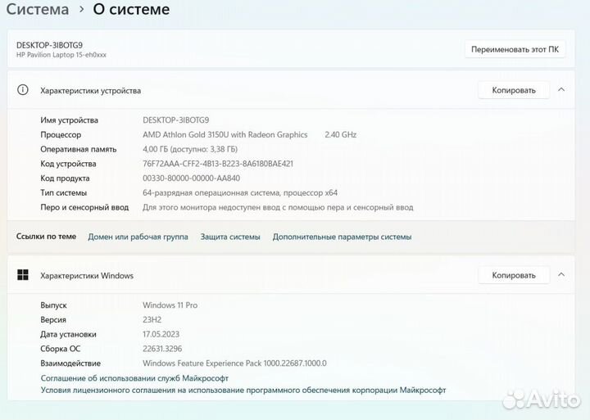Click HP Pavilion Laptop 15-eh0xxx text
This screenshot has height=420, width=590.
click(61, 55)
